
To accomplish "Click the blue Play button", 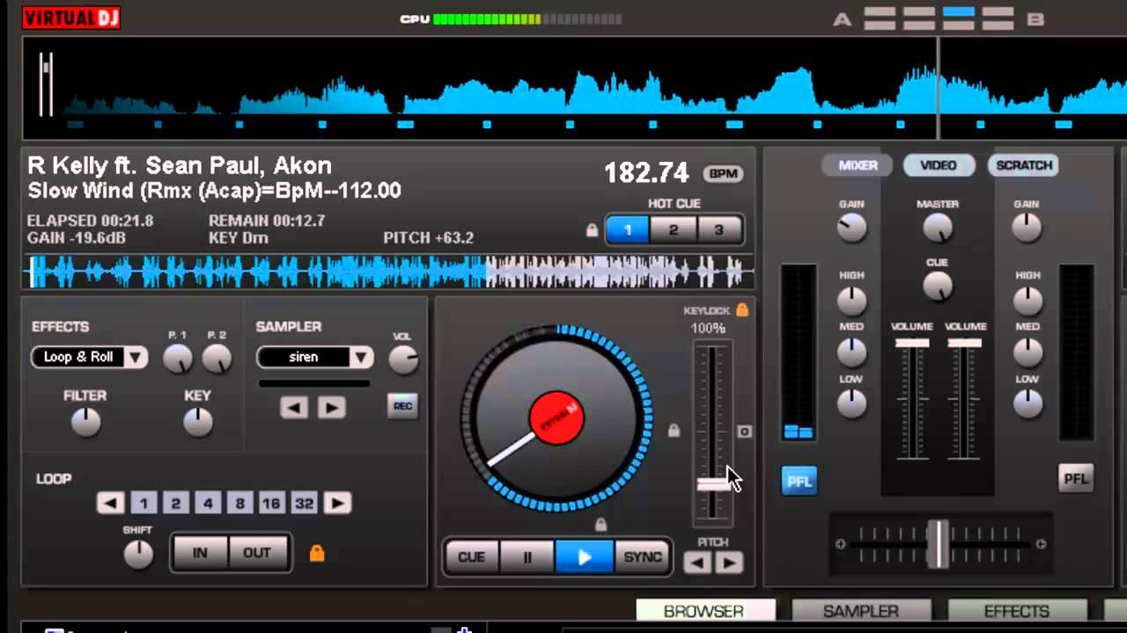I will 584,557.
